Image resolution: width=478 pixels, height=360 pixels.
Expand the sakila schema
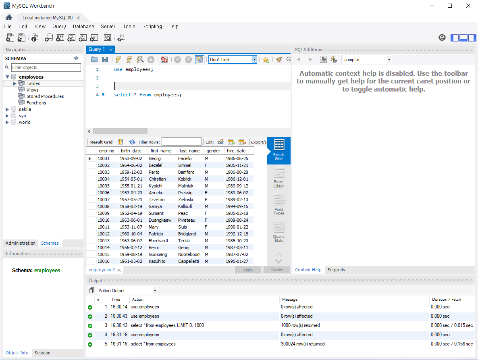(7, 109)
